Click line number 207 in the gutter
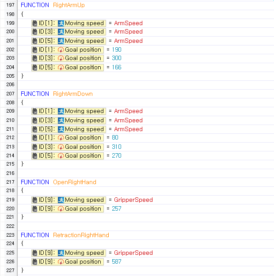The height and width of the screenshot is (276, 274). click(8, 94)
